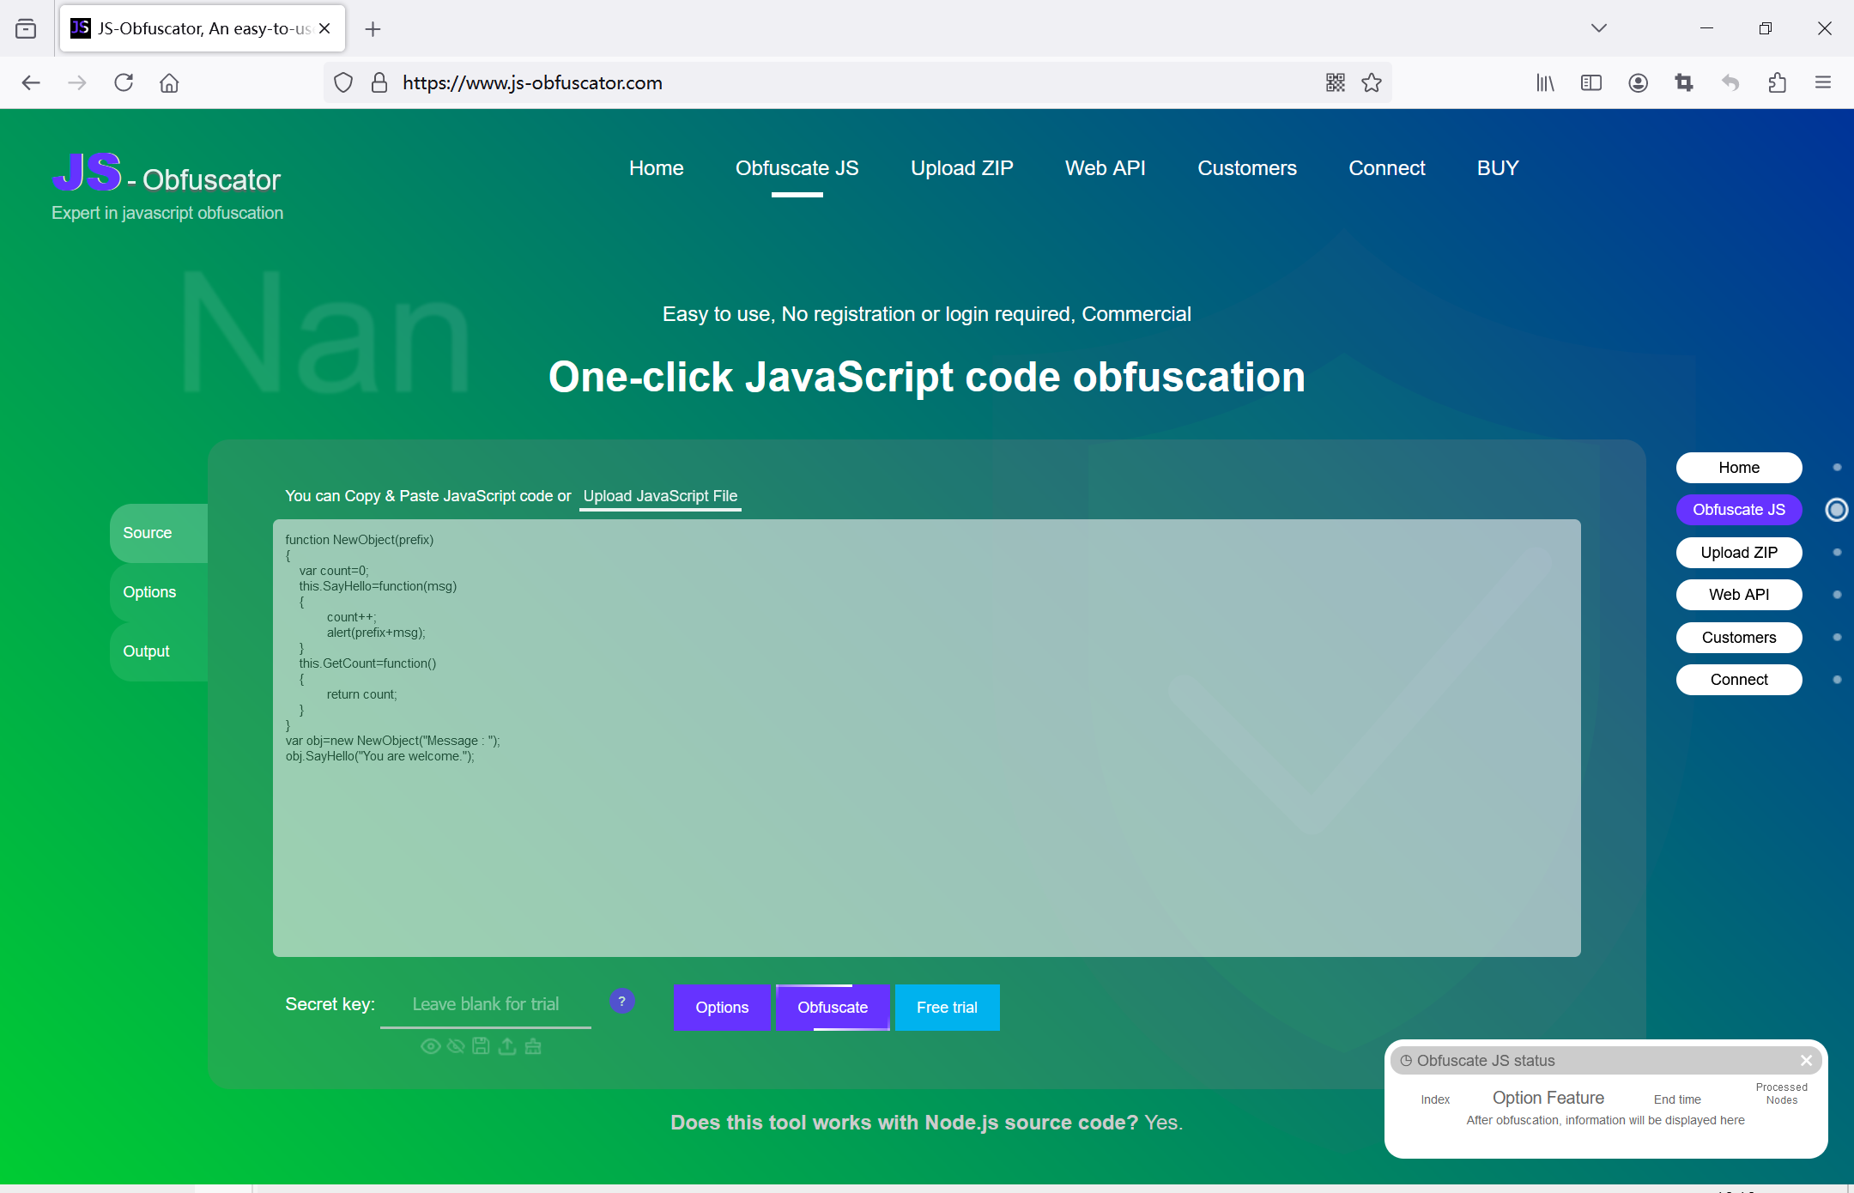Image resolution: width=1854 pixels, height=1193 pixels.
Task: Switch to the Output side tab
Action: (159, 651)
